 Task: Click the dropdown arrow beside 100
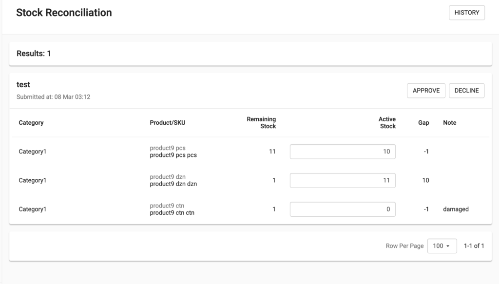(x=448, y=246)
